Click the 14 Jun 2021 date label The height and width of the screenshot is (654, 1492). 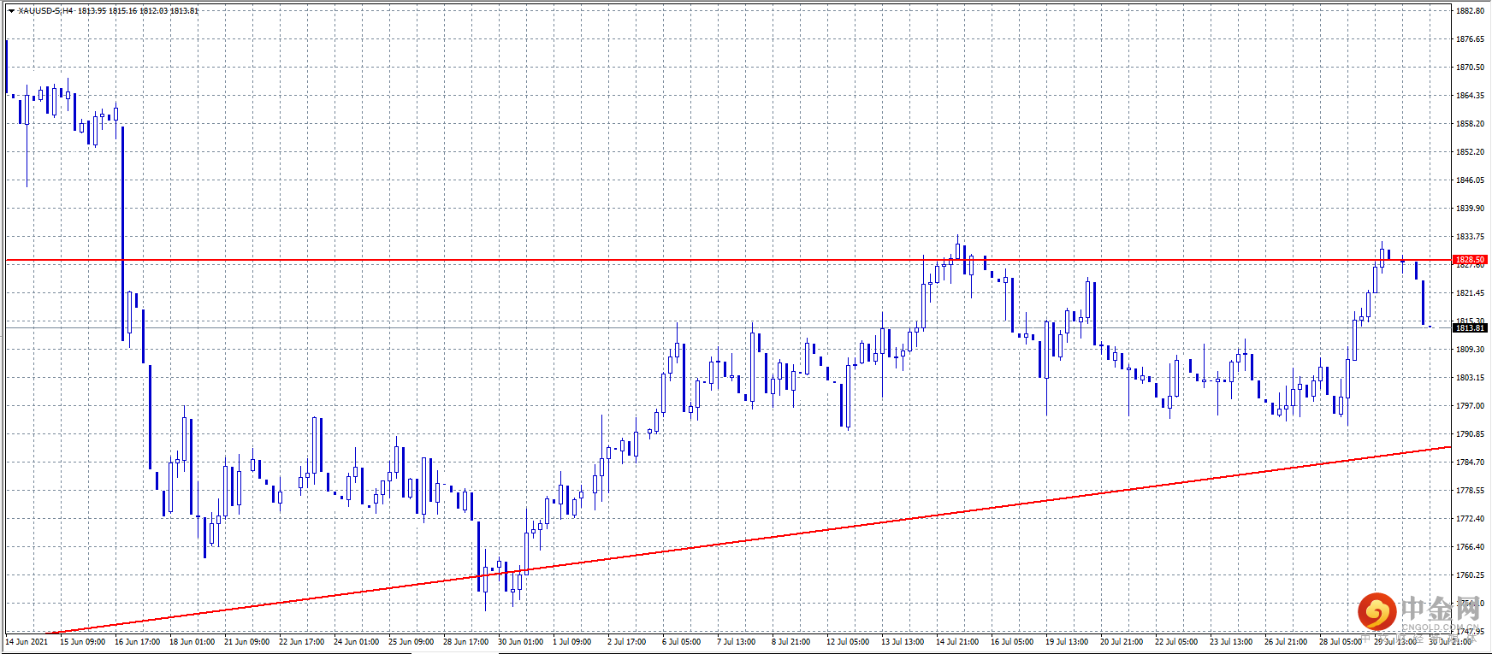(x=27, y=642)
